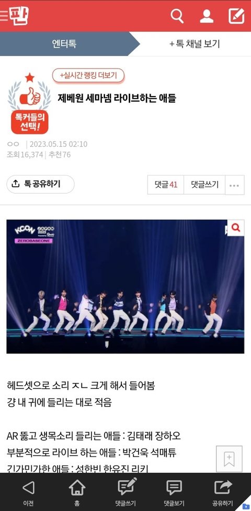Tap 댓글쓰기 icon in bottom bar
The width and height of the screenshot is (251, 511).
(x=125, y=493)
